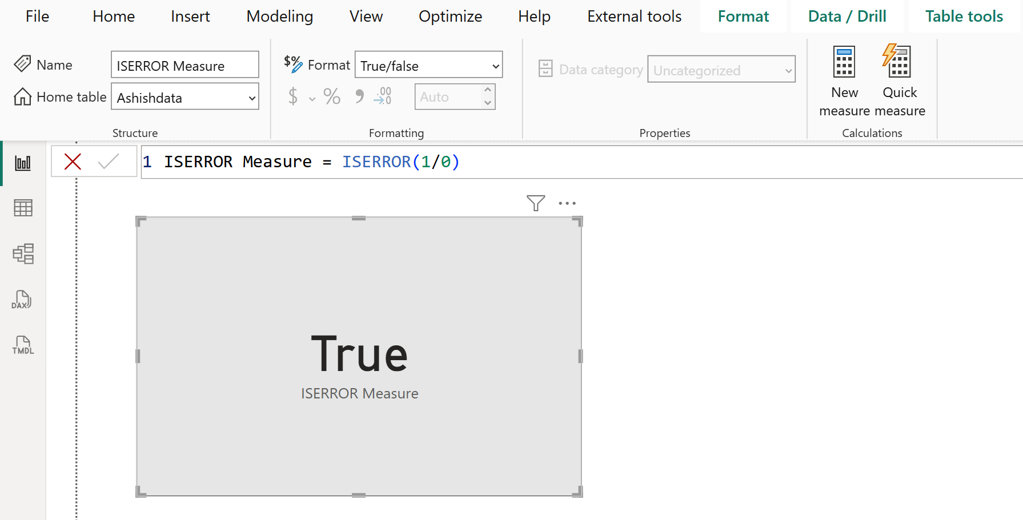Open the Quick measure dialog
This screenshot has height=520, width=1023.
(898, 80)
